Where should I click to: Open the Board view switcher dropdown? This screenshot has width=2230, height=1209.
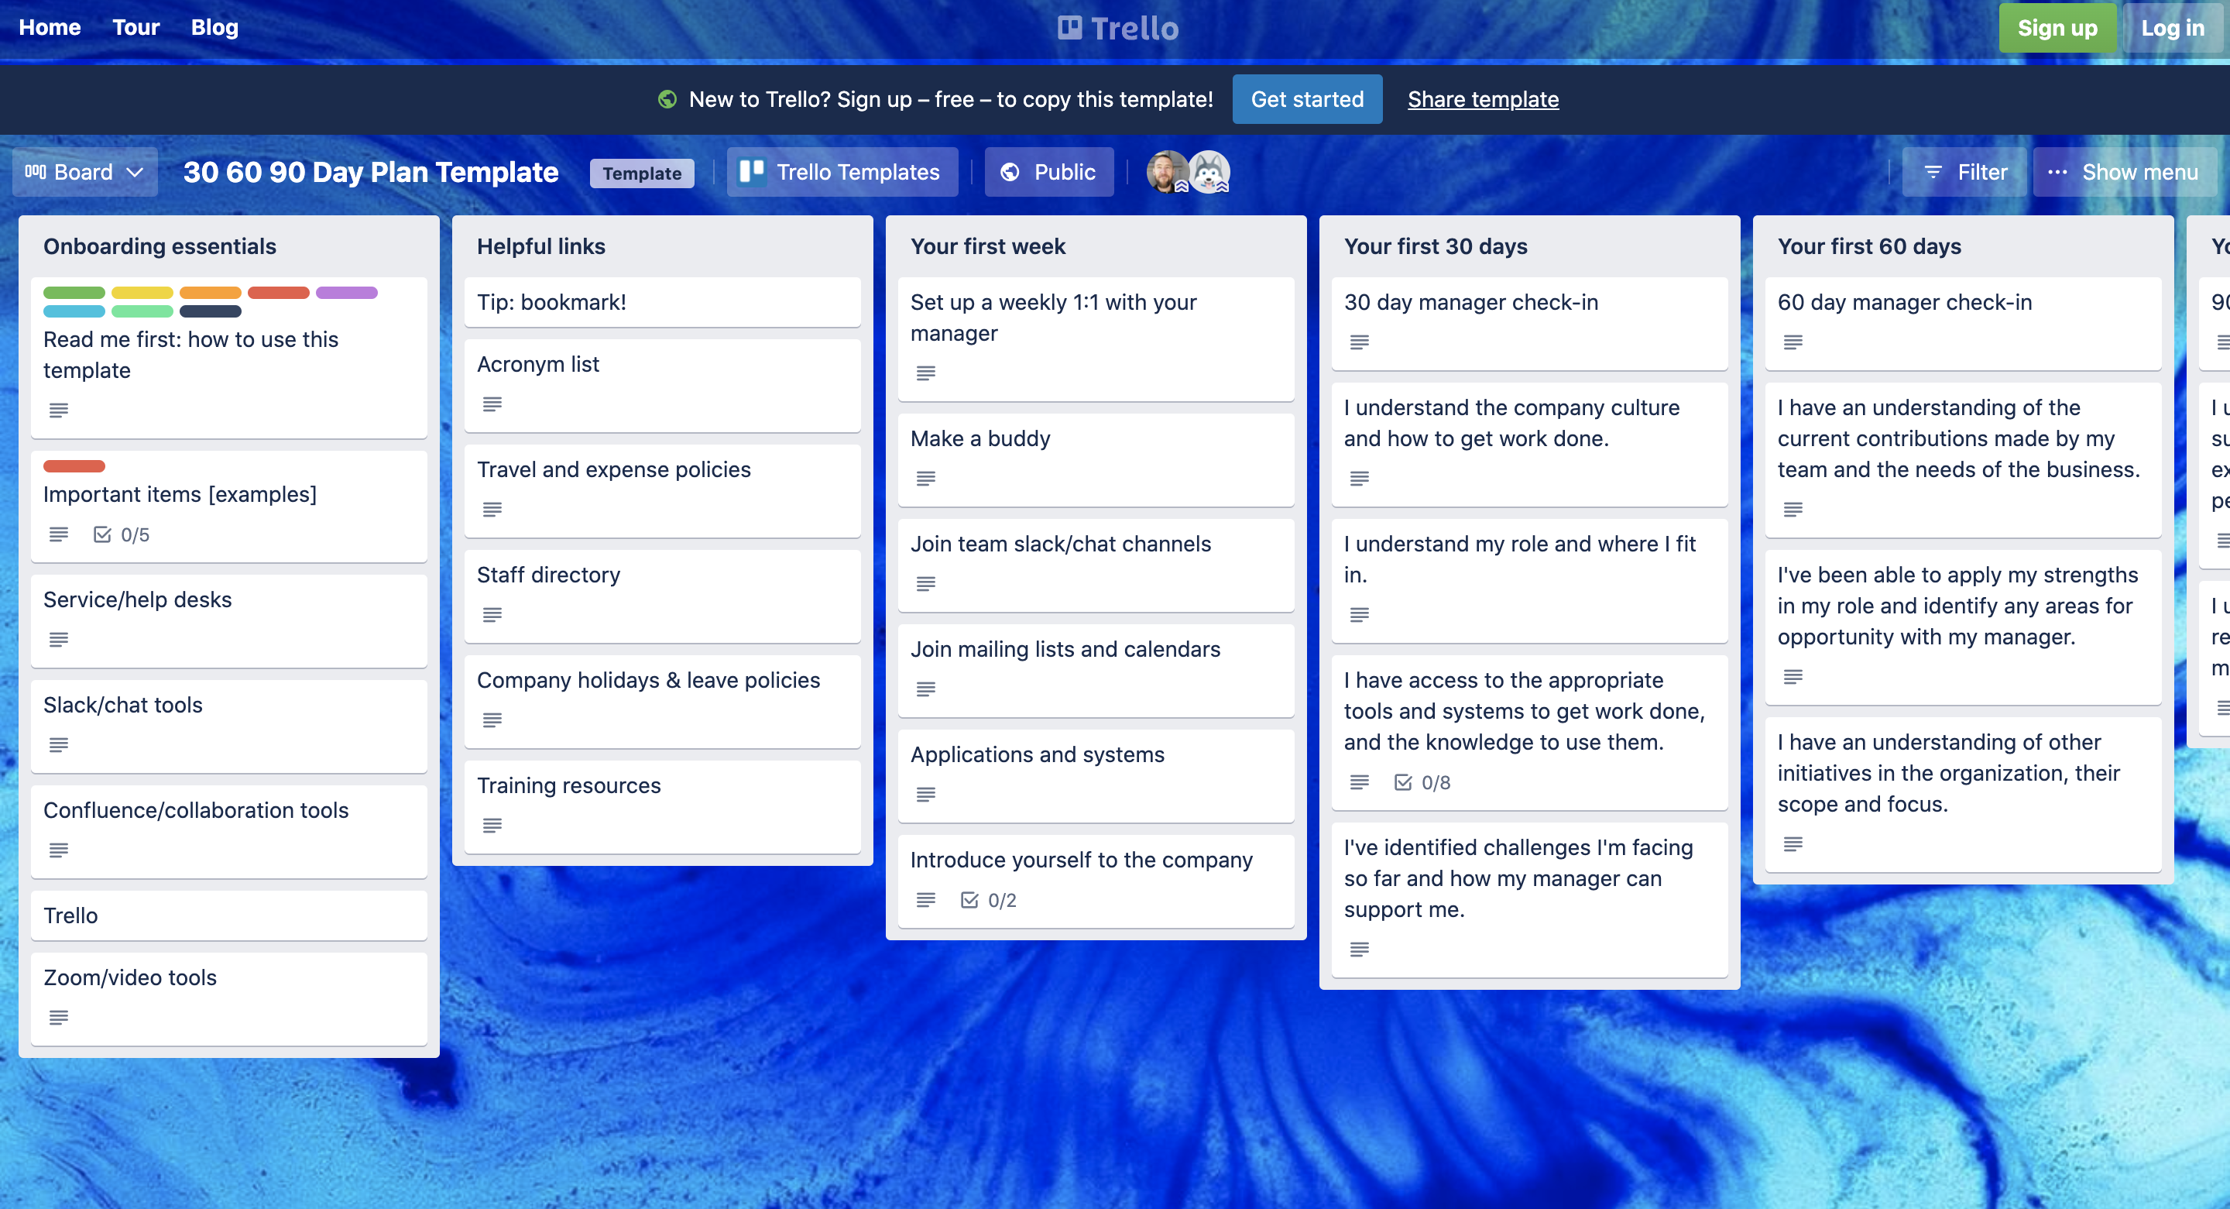point(136,171)
